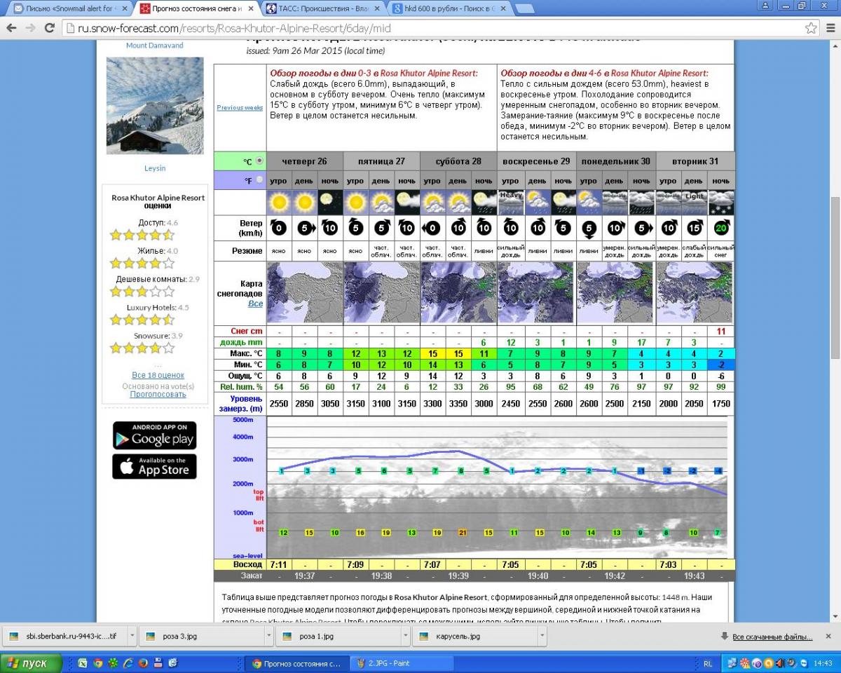
Task: Open the Previous weeks link
Action: tap(240, 107)
